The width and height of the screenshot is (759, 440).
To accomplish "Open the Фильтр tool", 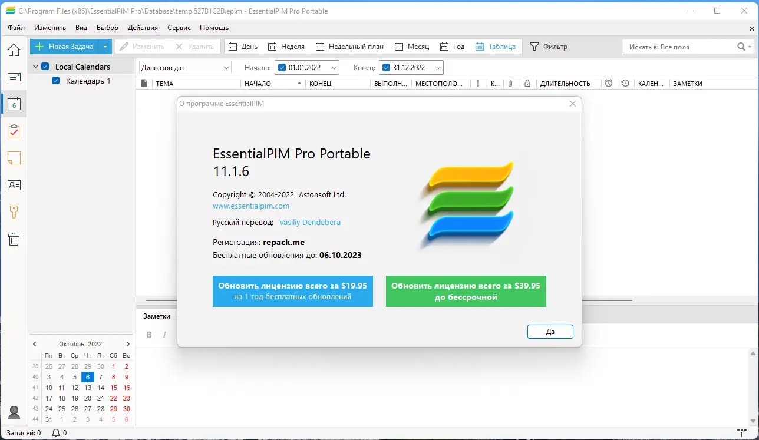I will [x=550, y=46].
